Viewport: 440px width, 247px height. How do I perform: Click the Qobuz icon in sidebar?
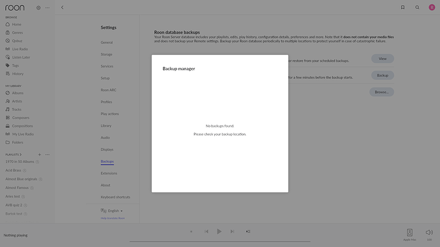coord(8,41)
